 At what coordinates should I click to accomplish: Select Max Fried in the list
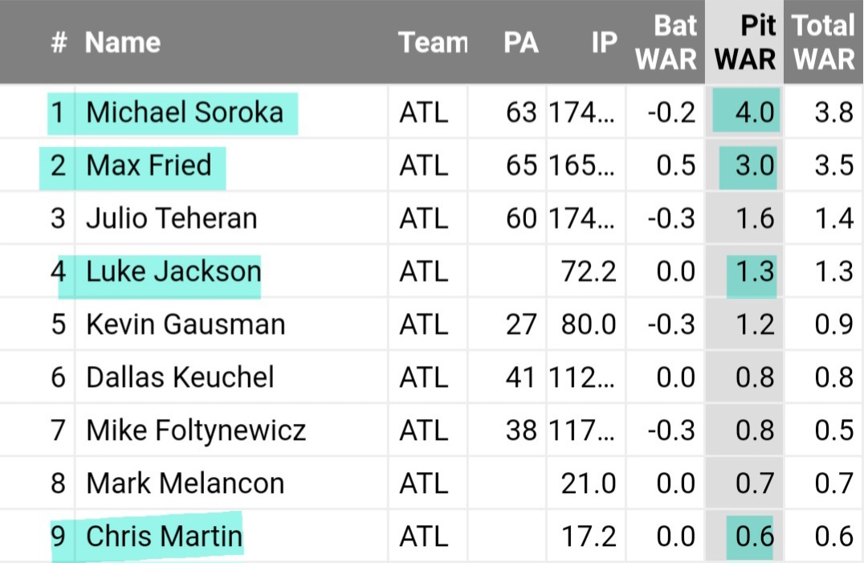[149, 165]
